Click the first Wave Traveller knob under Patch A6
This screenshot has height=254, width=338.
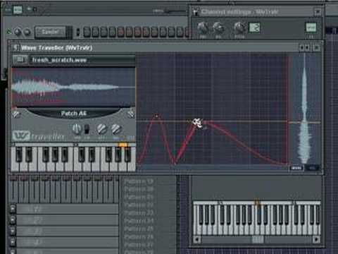tap(77, 129)
